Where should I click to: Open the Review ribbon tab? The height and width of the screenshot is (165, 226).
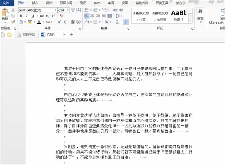coord(111,3)
